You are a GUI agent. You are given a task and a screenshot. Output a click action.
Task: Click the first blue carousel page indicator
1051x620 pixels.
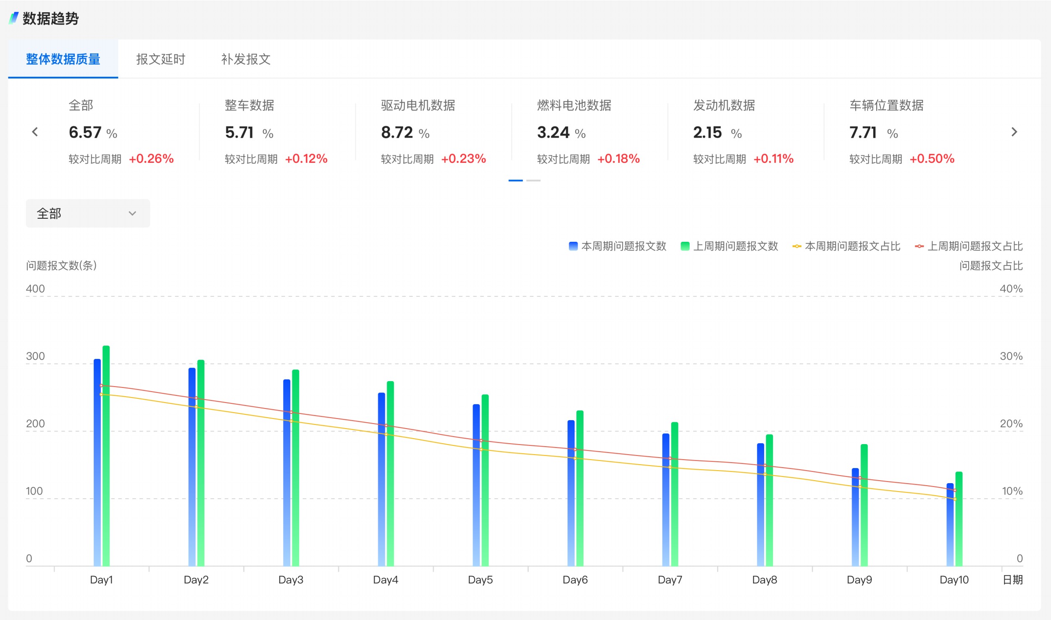coord(515,181)
